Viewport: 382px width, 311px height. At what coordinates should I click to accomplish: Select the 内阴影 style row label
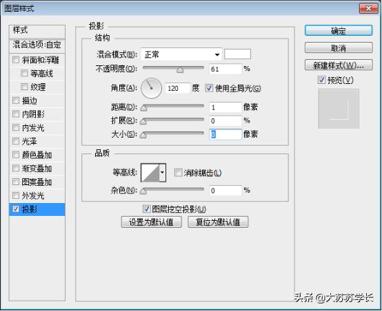point(33,114)
